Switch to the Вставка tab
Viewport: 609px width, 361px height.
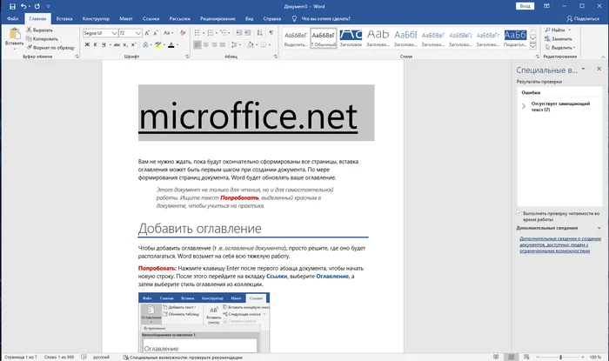(x=64, y=18)
